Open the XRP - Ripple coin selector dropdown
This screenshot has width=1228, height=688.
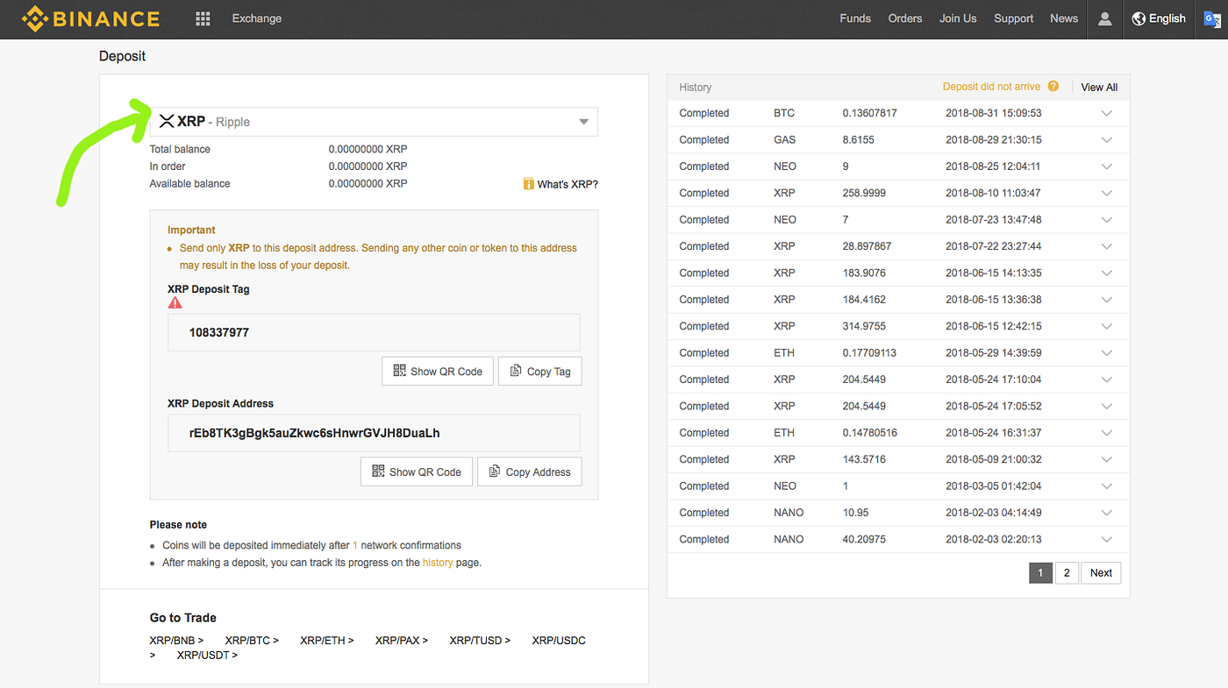(374, 122)
